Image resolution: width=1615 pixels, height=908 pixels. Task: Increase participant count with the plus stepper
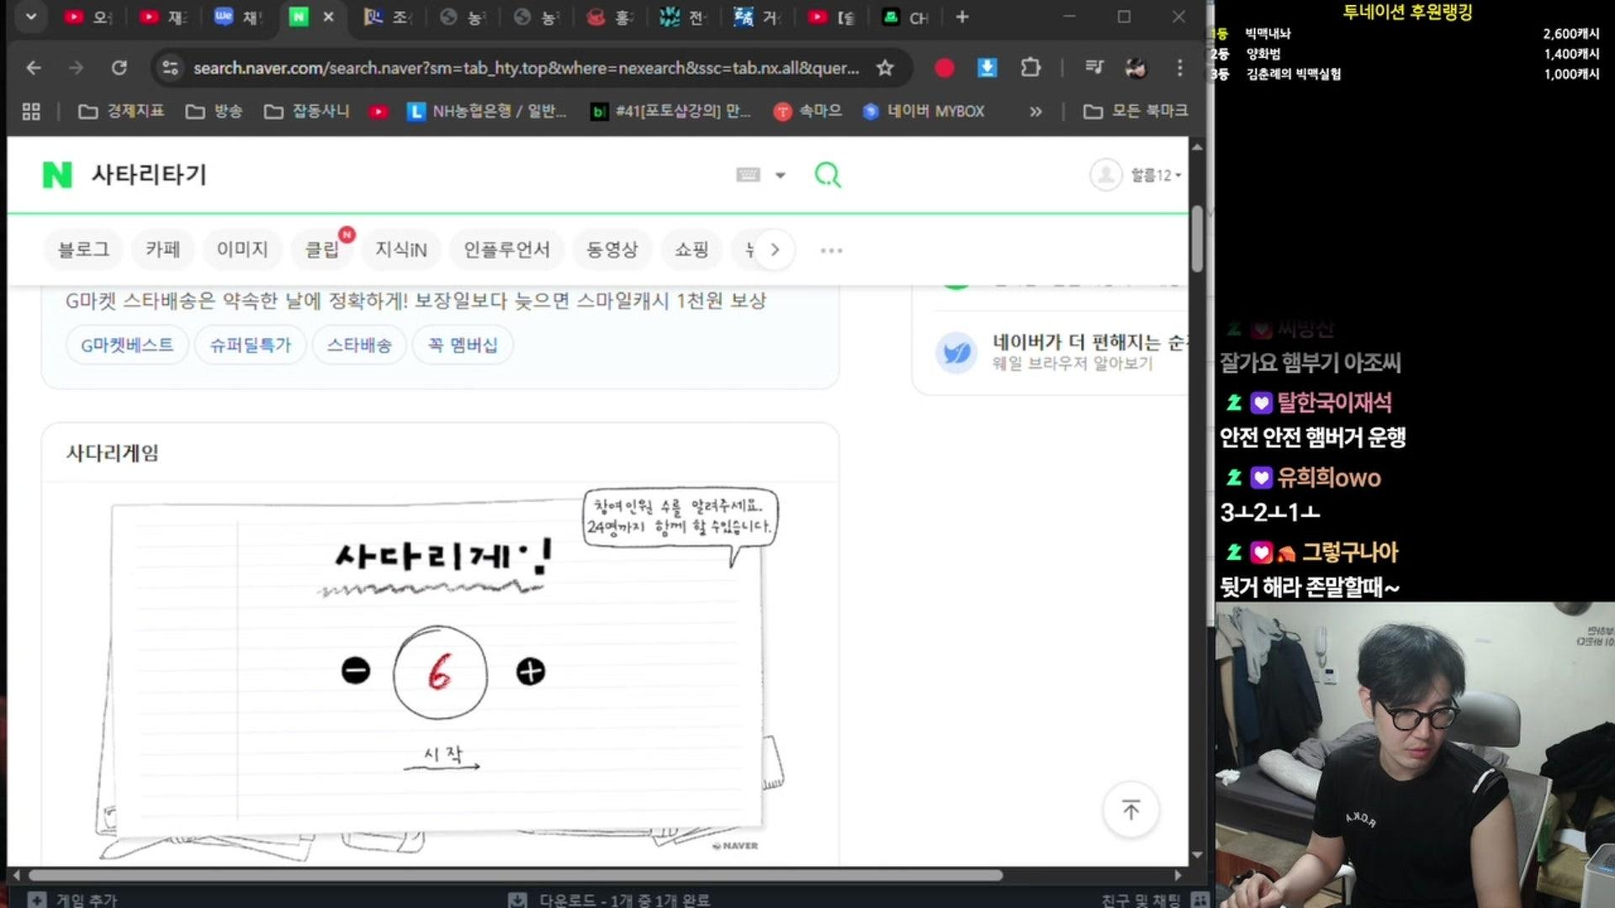pos(532,671)
